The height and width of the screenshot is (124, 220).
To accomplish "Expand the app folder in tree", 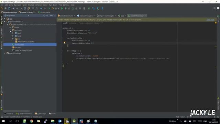I will [4, 19].
